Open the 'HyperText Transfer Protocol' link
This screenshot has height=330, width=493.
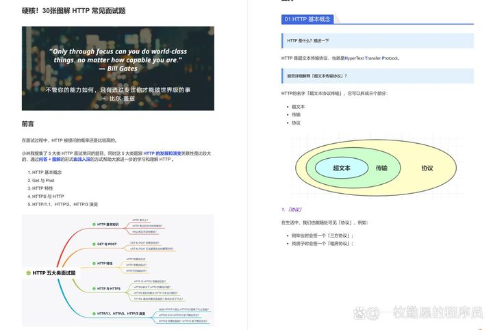tap(371, 58)
